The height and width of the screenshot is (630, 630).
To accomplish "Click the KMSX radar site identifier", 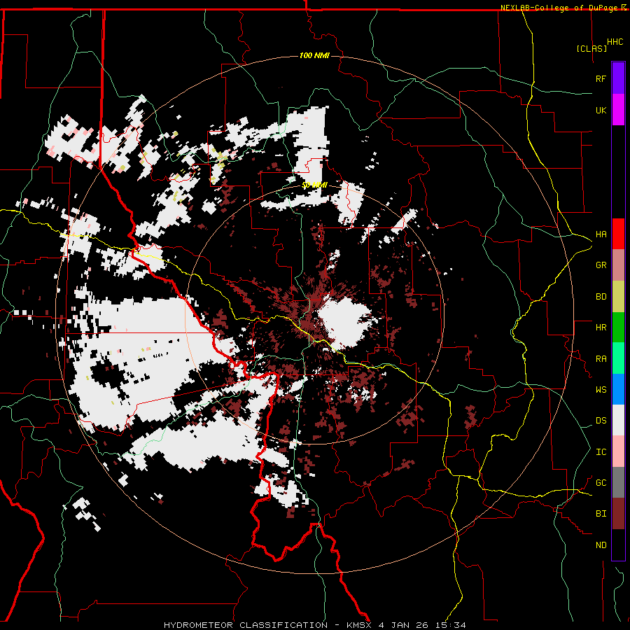I will click(360, 625).
